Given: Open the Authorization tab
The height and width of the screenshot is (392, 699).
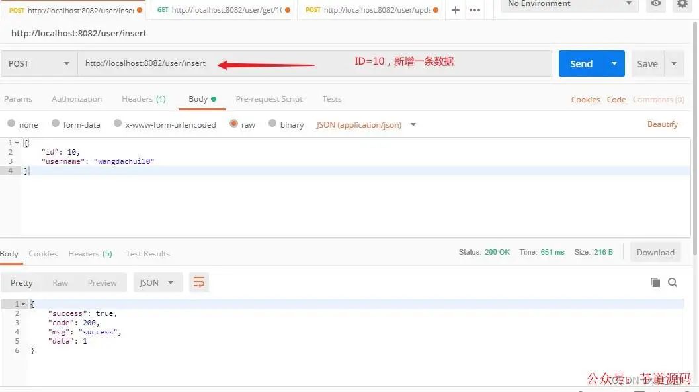Looking at the screenshot, I should [x=77, y=99].
